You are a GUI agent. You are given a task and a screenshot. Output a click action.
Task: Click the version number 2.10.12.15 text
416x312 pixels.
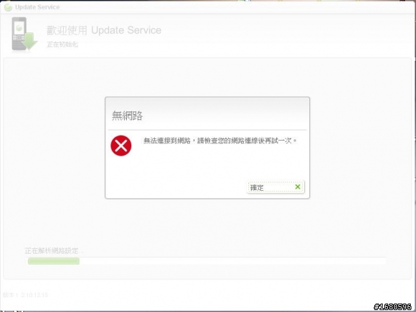(x=34, y=294)
